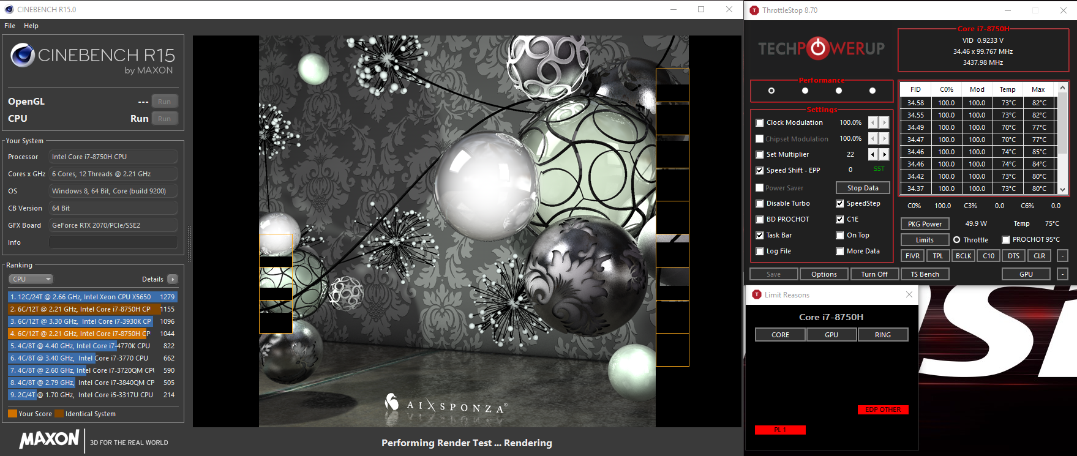Click the CORE button in Limit Reasons
Viewport: 1077px width, 456px height.
[781, 335]
